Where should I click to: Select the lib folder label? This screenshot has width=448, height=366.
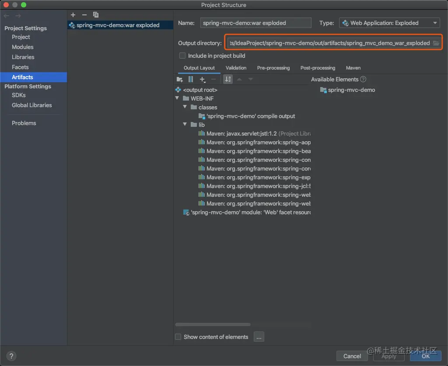(201, 125)
